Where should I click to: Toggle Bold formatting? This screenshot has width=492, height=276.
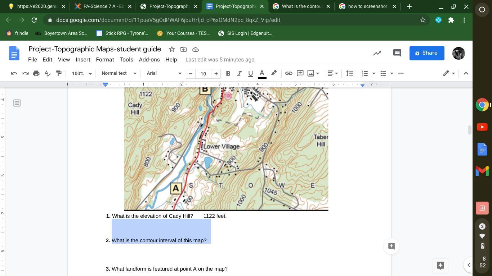click(228, 73)
